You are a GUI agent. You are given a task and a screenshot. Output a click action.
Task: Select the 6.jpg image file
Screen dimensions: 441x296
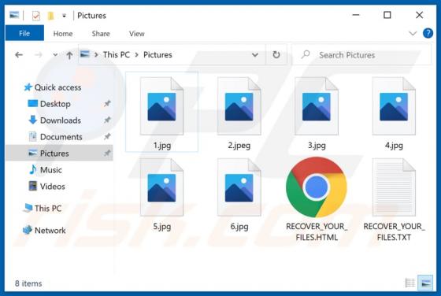click(x=239, y=194)
